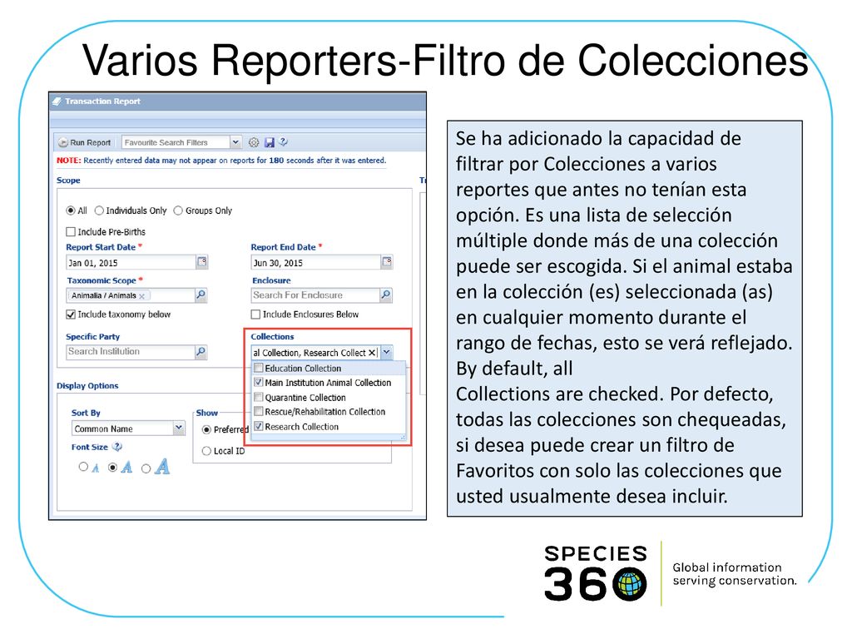
Task: Uncheck Main Institution Animal Collection
Action: coord(259,383)
